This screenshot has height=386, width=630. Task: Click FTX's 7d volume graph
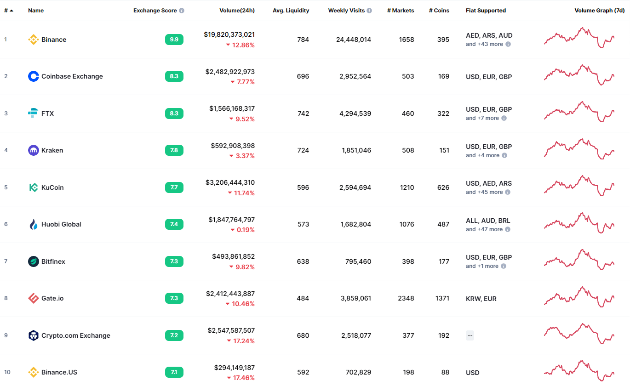[x=579, y=112]
